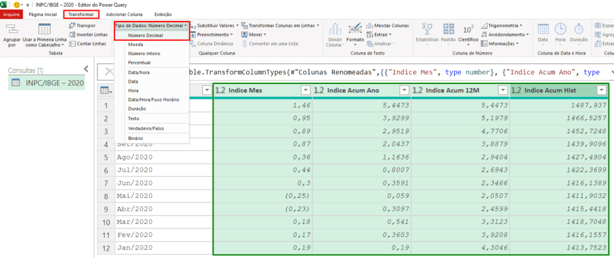Select INPC/IBGE – 2020 query
614x258 pixels.
tap(47, 83)
